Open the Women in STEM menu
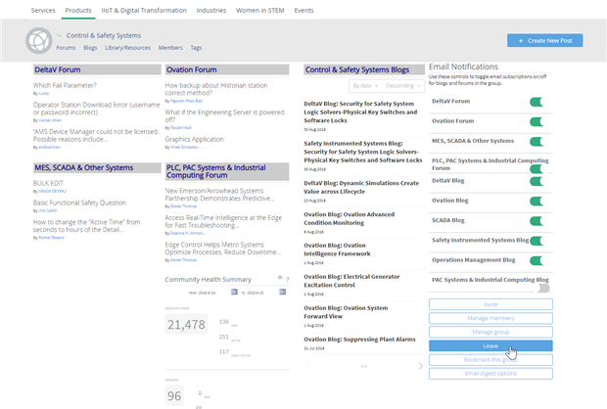Image resolution: width=607 pixels, height=409 pixels. tap(260, 11)
